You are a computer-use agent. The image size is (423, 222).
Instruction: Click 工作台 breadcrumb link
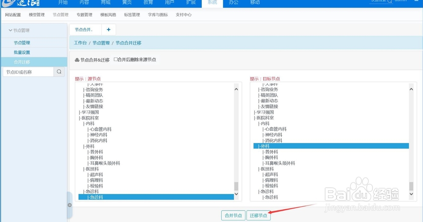pyautogui.click(x=80, y=43)
